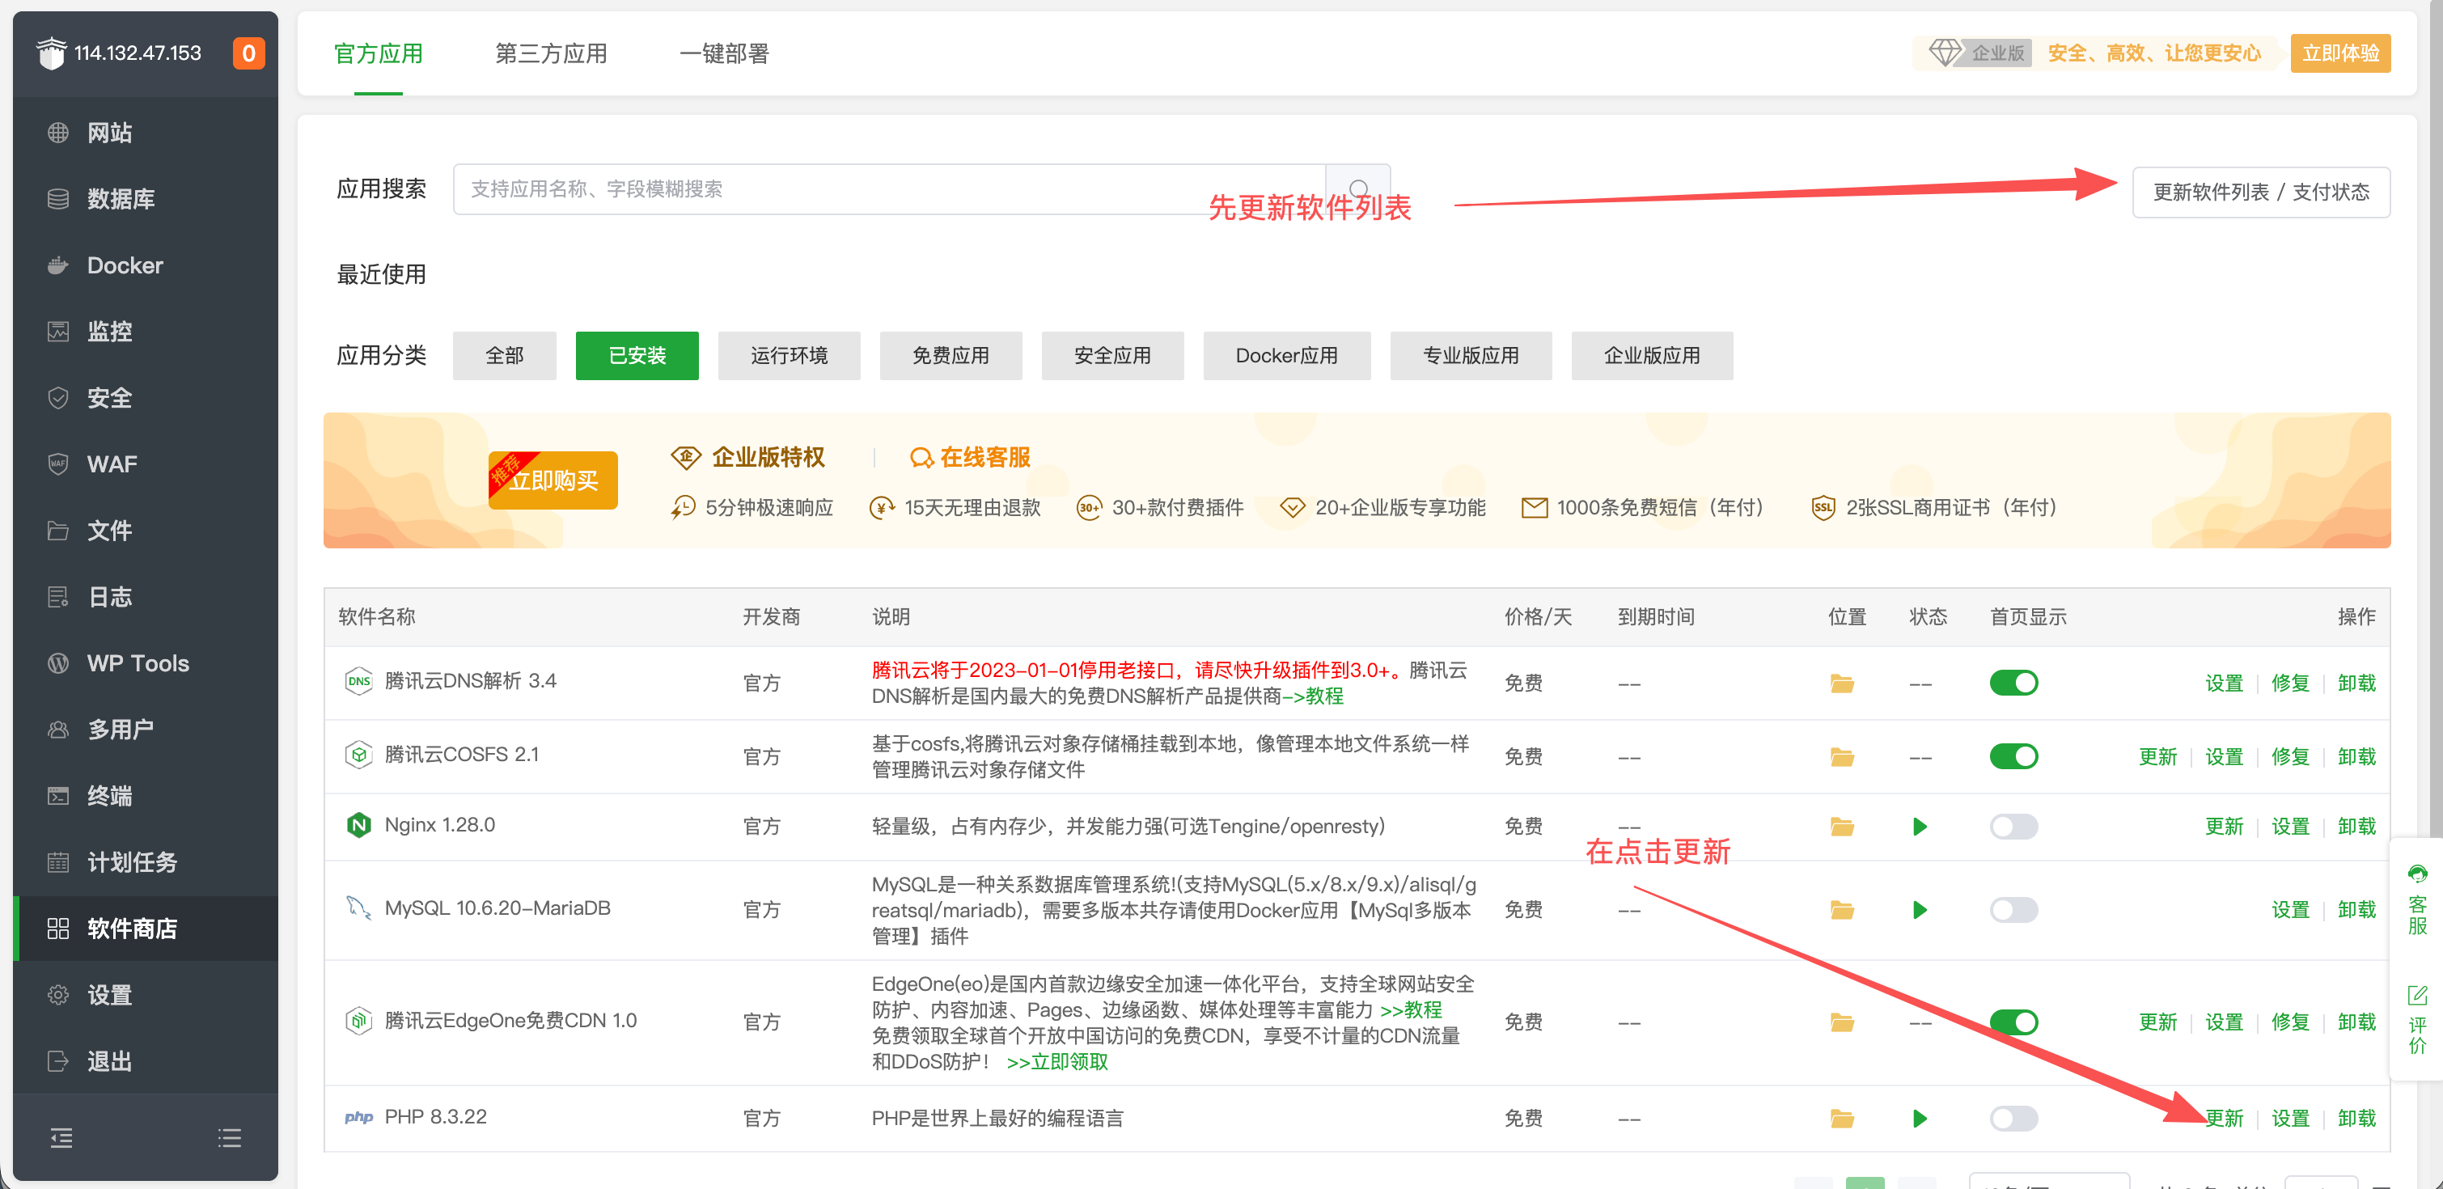Click 更新软件列表 / 支付状态 button

pyautogui.click(x=2261, y=193)
